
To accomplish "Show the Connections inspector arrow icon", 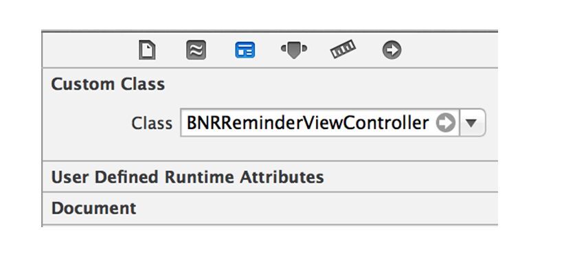I will pyautogui.click(x=392, y=50).
